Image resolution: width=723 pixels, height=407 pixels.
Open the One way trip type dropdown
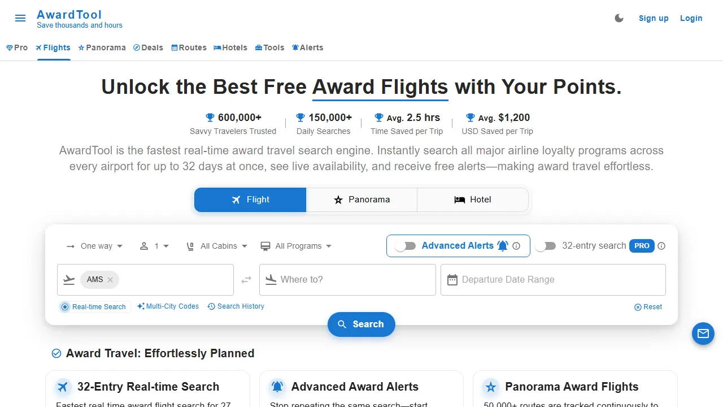(94, 246)
